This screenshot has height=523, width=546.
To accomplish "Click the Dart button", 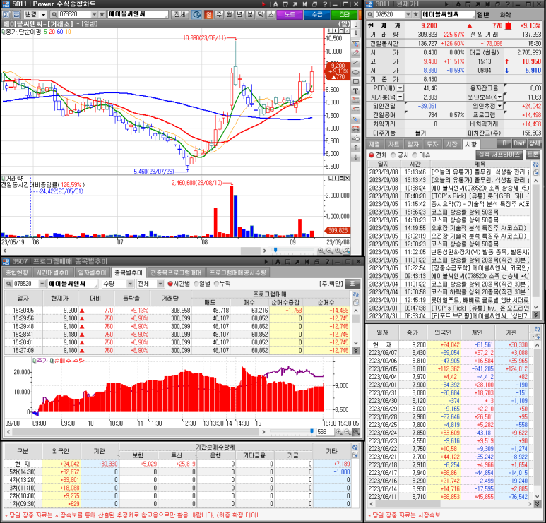I will [519, 143].
